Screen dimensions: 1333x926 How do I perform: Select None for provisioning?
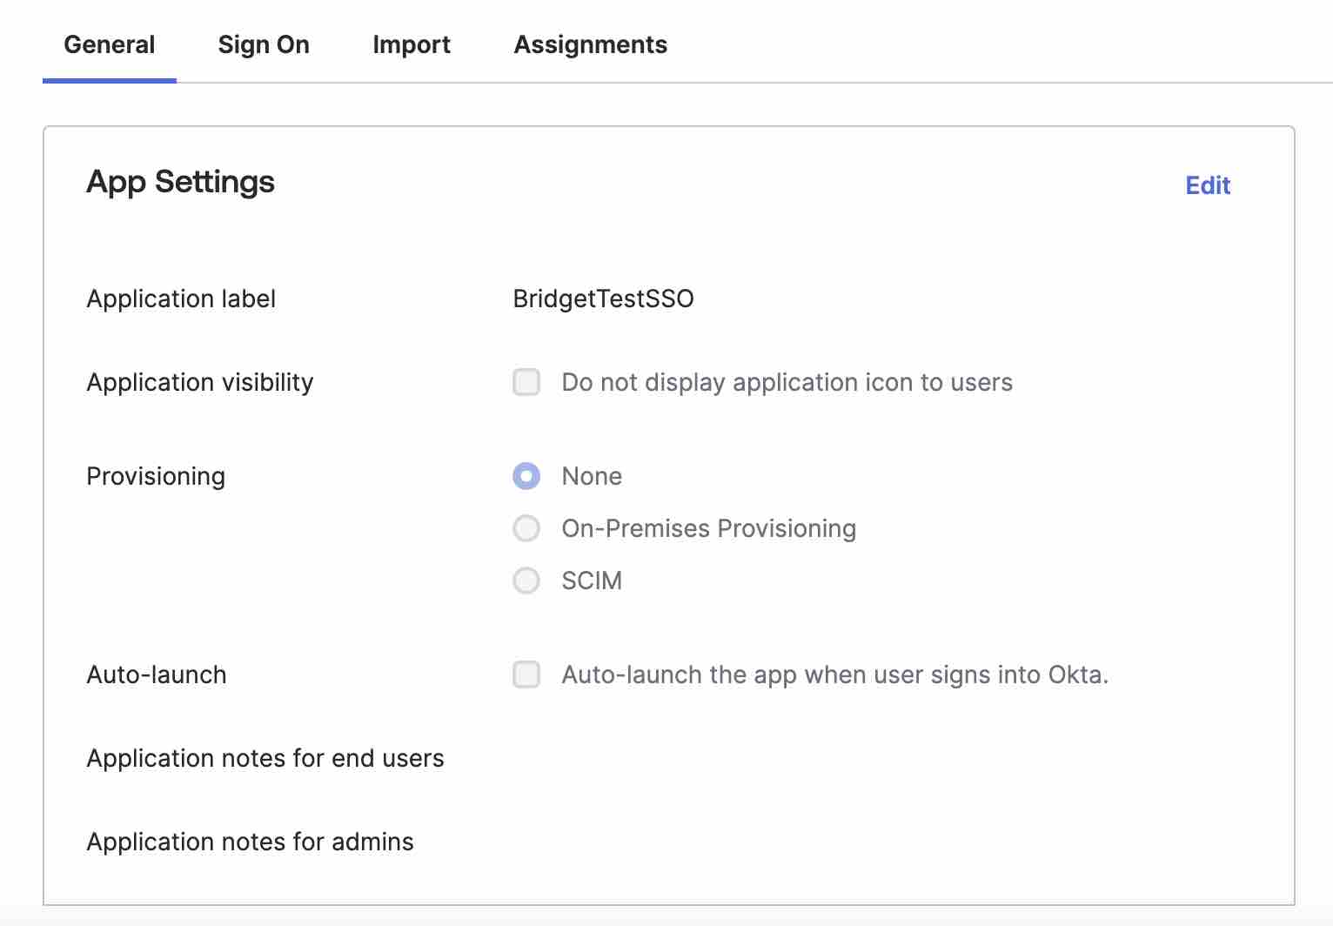click(x=526, y=476)
